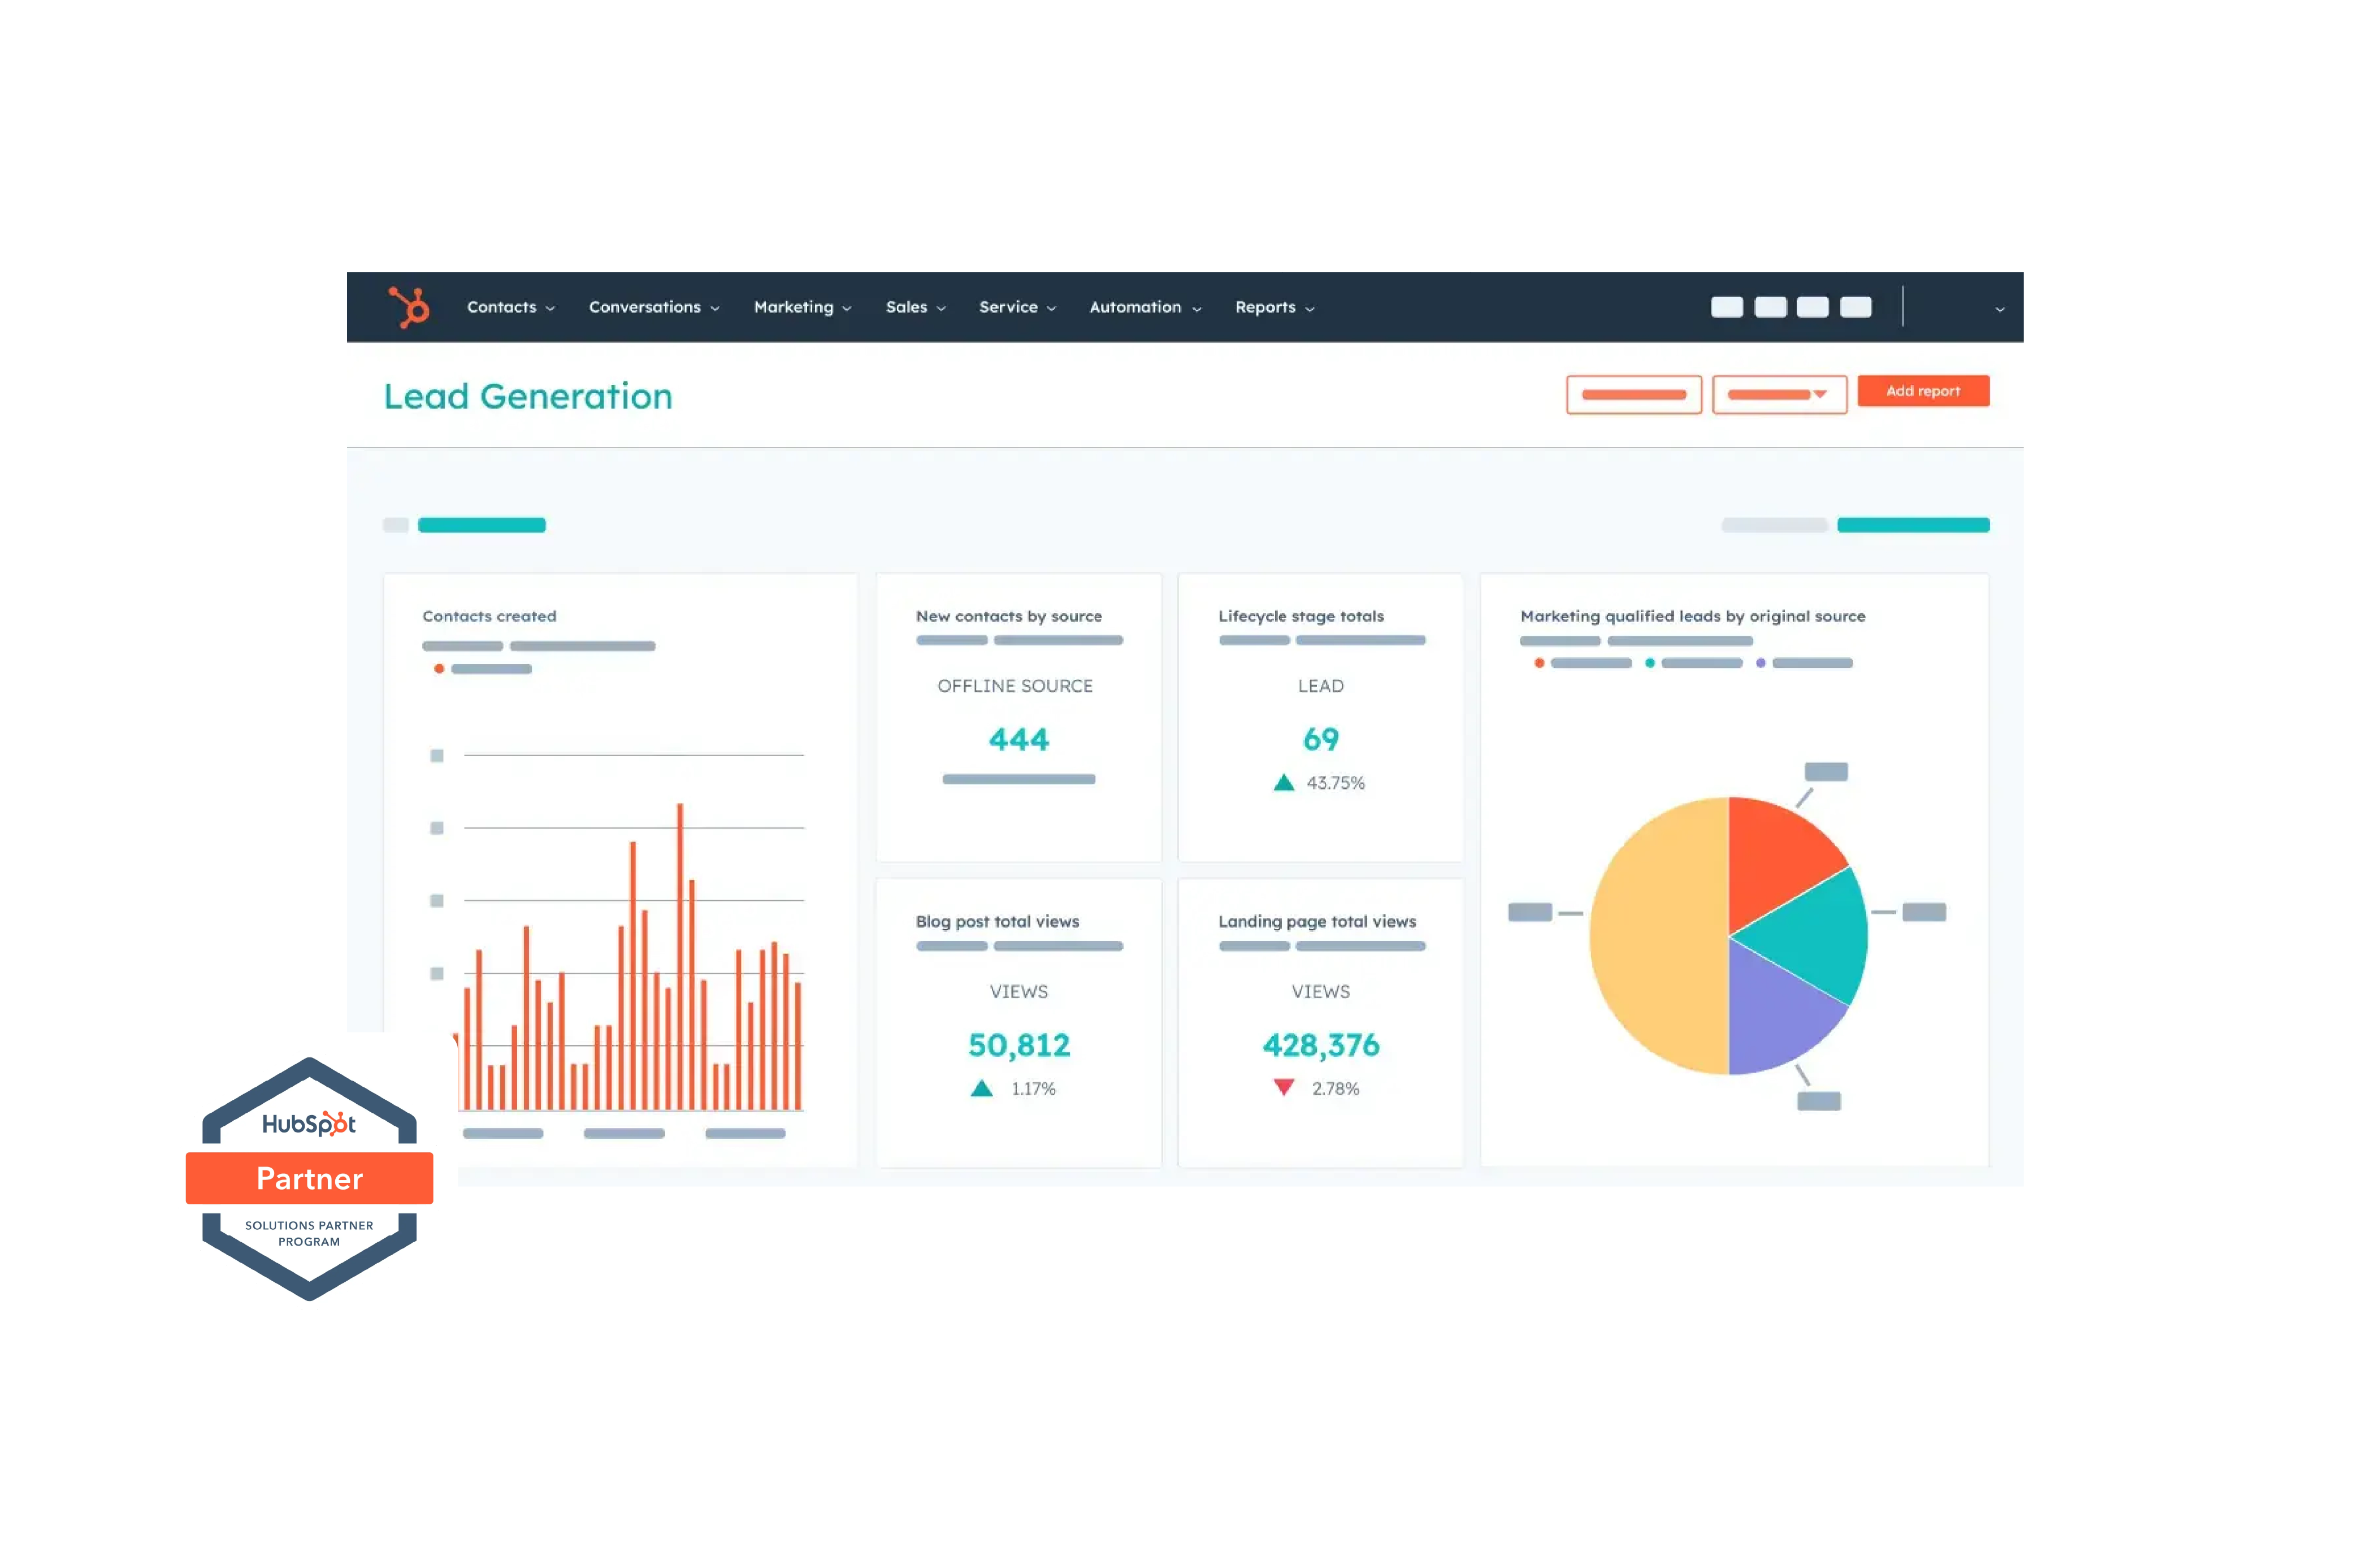The height and width of the screenshot is (1544, 2380).
Task: Open the Automation menu
Action: pos(1145,307)
